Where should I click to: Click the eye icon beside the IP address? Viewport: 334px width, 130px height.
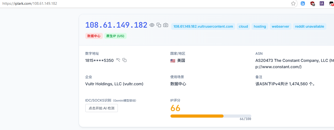pos(152,25)
